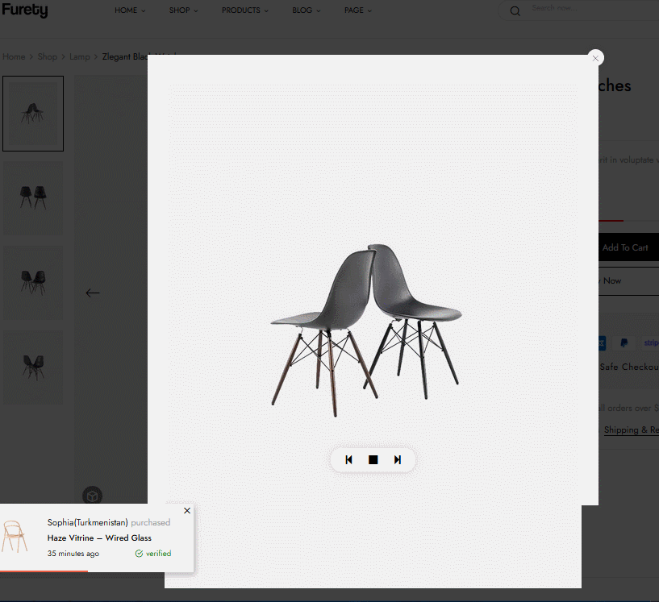
Task: Click the verified badge in notification
Action: pos(153,554)
